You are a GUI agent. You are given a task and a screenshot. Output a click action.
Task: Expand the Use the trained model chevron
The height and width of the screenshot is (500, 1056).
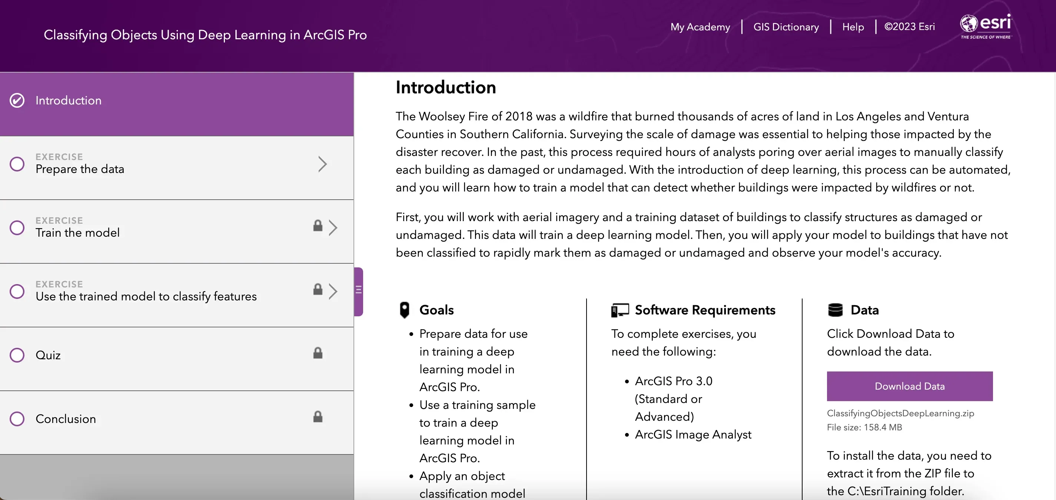click(333, 291)
